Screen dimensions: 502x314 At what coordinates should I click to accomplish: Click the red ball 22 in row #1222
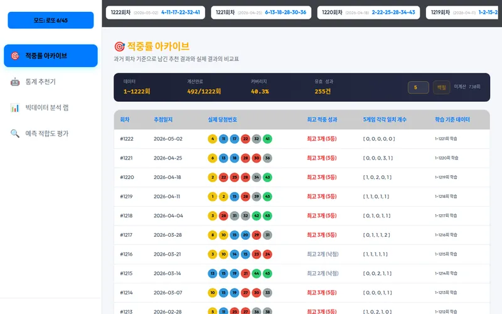[245, 139]
